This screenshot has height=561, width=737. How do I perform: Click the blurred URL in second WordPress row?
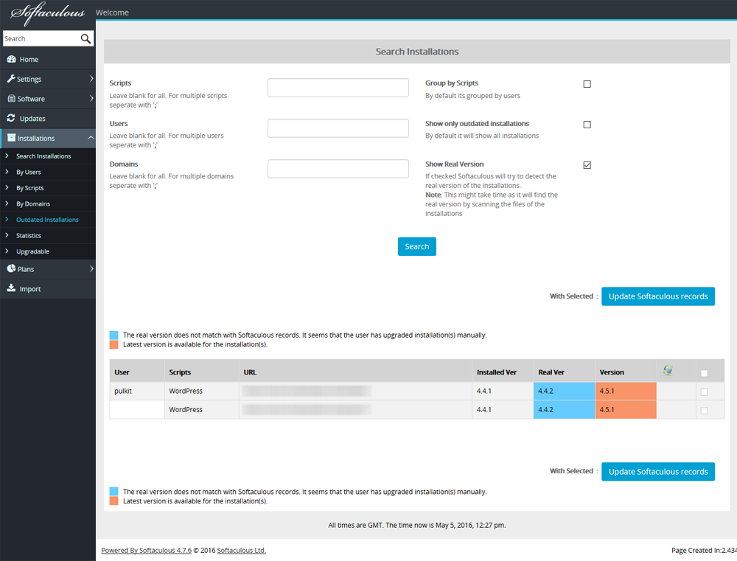click(x=307, y=410)
